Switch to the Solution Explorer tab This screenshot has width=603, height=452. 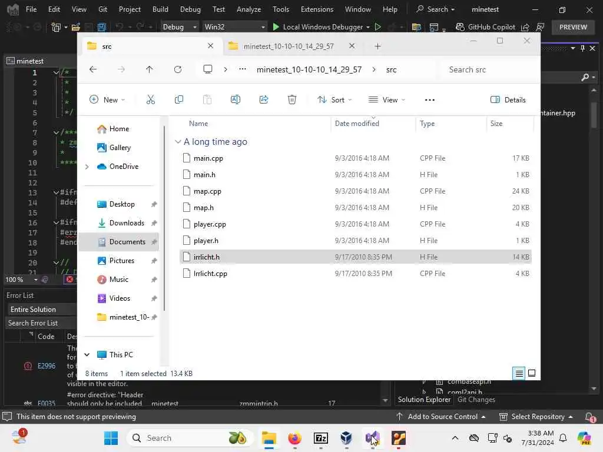pyautogui.click(x=424, y=400)
